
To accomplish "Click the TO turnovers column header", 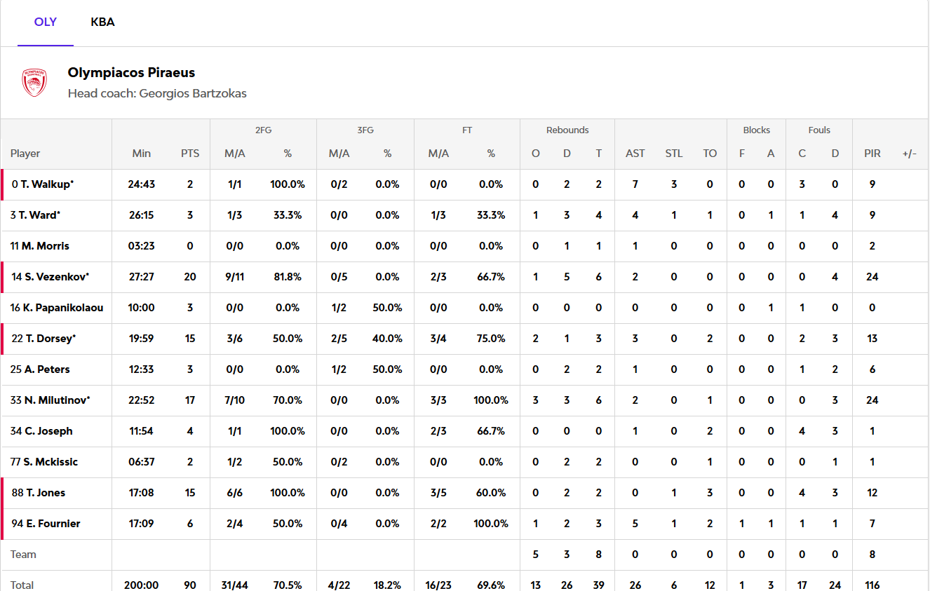I will point(710,154).
